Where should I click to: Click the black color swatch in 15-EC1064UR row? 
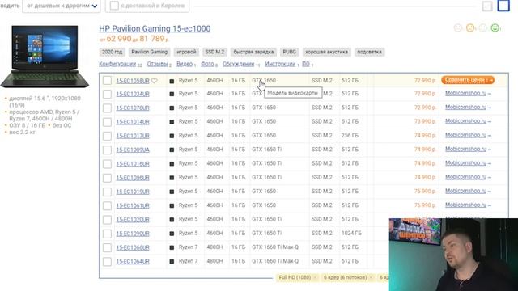point(172,262)
